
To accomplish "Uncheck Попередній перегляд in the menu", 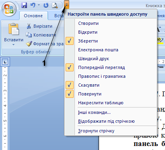I will coord(111,67).
